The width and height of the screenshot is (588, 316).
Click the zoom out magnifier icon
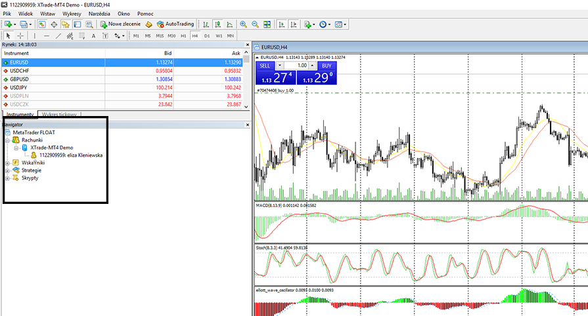point(254,24)
